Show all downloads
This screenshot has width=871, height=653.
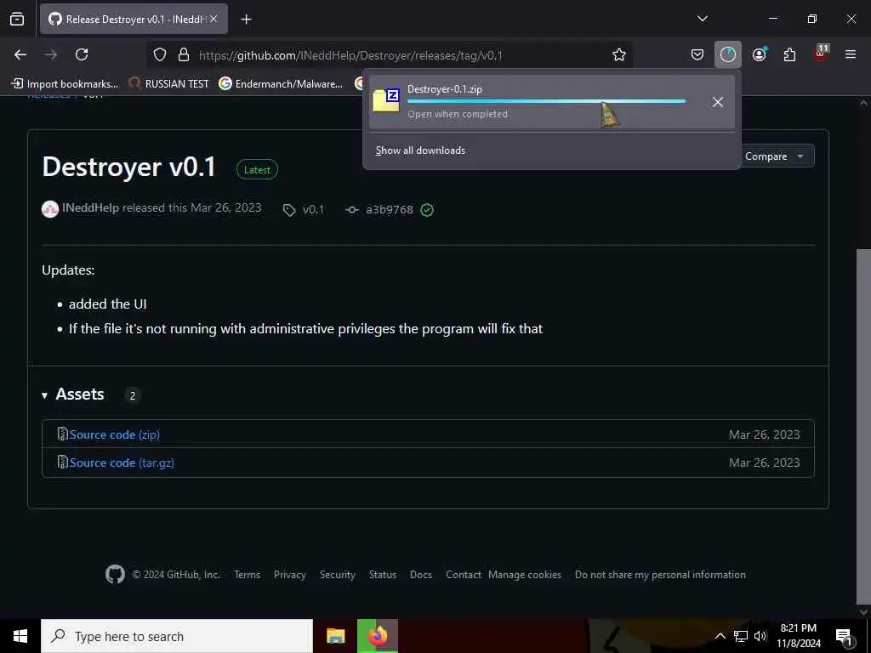[420, 150]
